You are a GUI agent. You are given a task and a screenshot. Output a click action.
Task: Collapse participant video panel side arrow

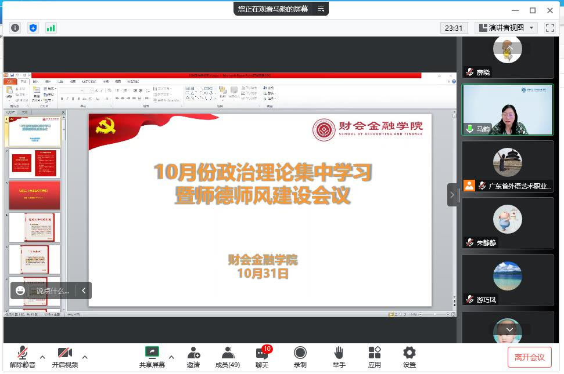(452, 195)
